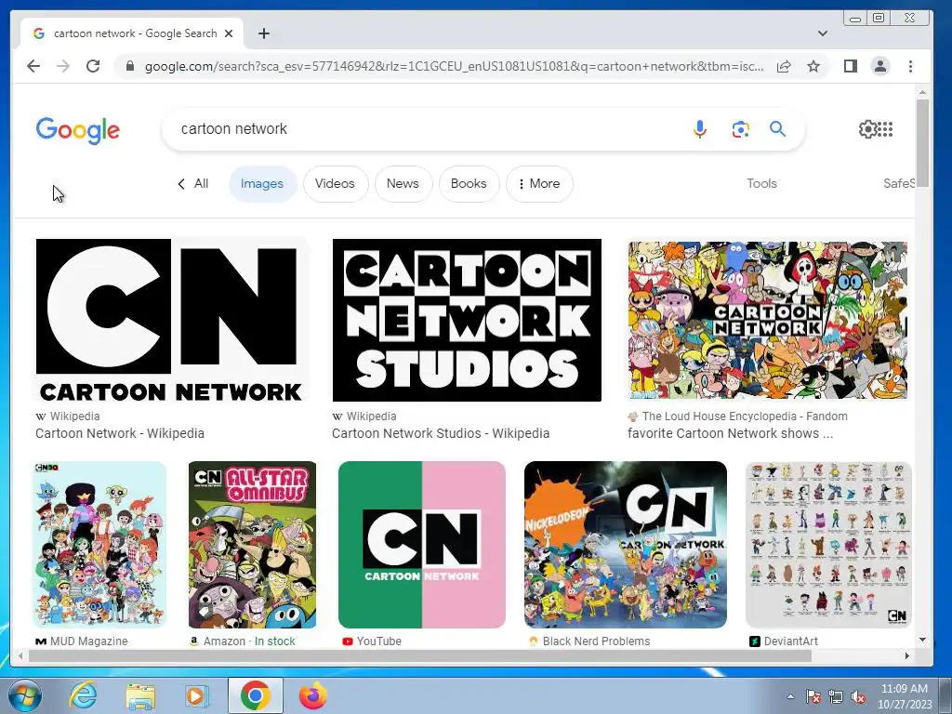The height and width of the screenshot is (714, 952).
Task: Show hidden system tray icons
Action: (x=790, y=696)
